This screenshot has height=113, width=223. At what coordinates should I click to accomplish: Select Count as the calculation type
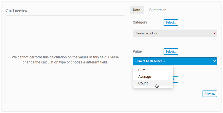click(x=143, y=83)
